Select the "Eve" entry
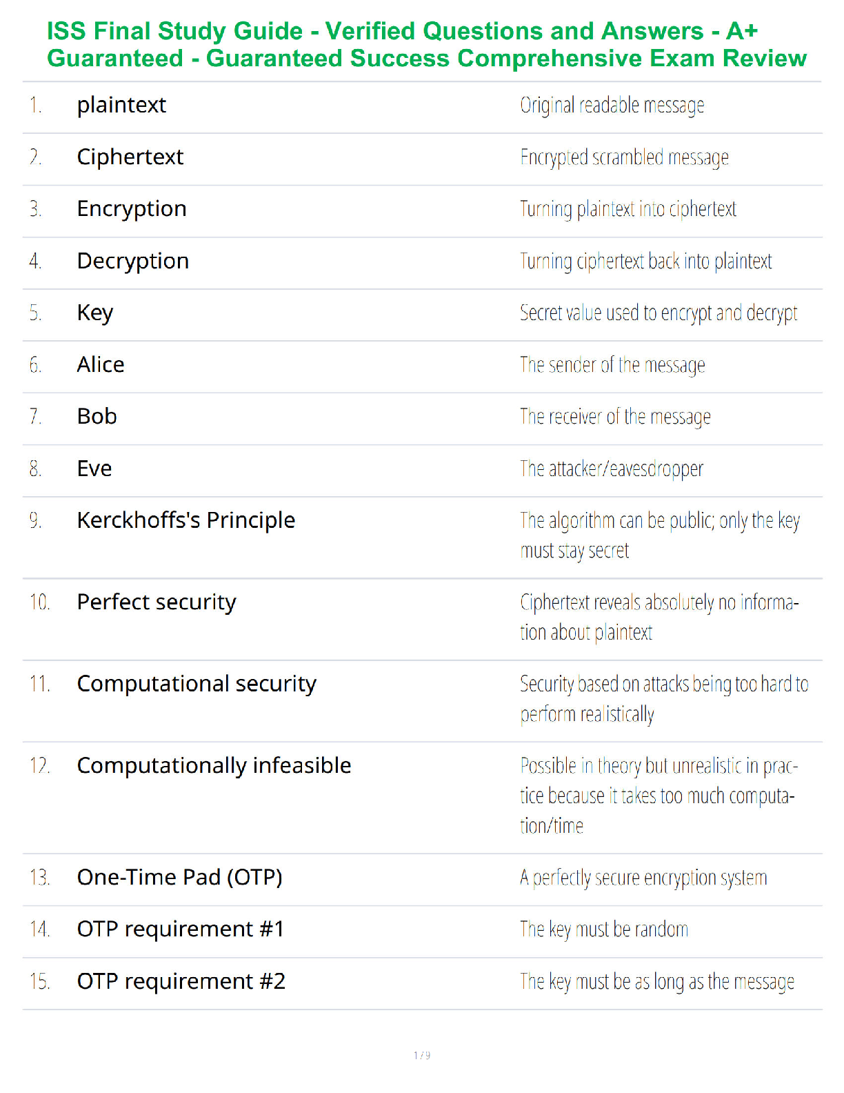844x1093 pixels. 94,469
